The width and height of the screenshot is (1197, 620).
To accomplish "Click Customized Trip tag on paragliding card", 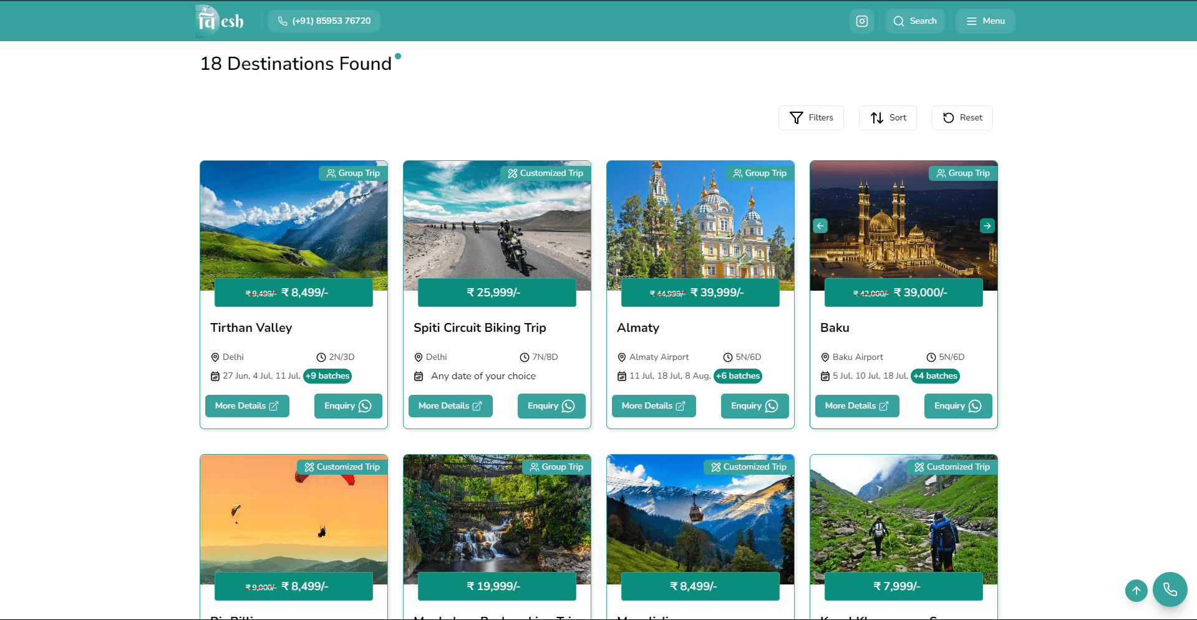I will click(x=342, y=467).
